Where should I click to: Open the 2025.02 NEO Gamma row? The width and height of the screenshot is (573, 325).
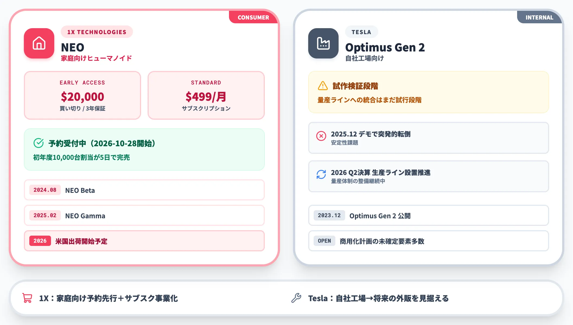(x=144, y=215)
